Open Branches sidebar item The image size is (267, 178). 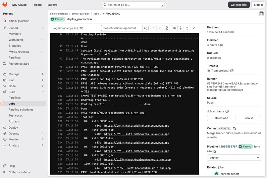(x=15, y=46)
